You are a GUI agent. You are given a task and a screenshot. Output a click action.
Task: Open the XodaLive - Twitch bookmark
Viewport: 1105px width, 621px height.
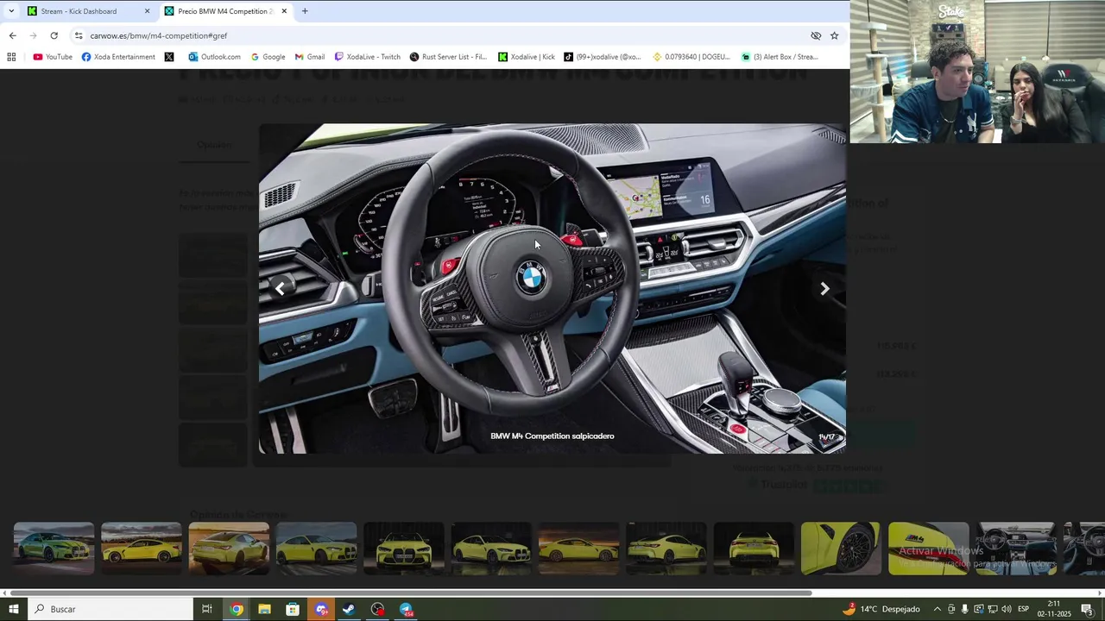[x=368, y=57]
